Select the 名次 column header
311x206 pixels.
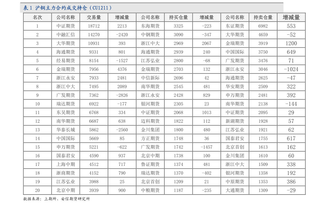(x=37, y=17)
